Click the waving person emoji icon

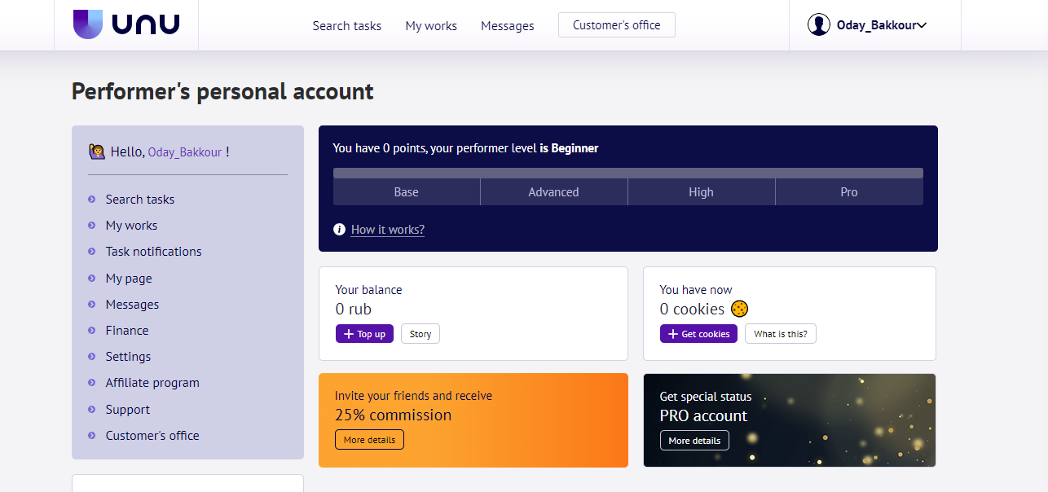[96, 152]
